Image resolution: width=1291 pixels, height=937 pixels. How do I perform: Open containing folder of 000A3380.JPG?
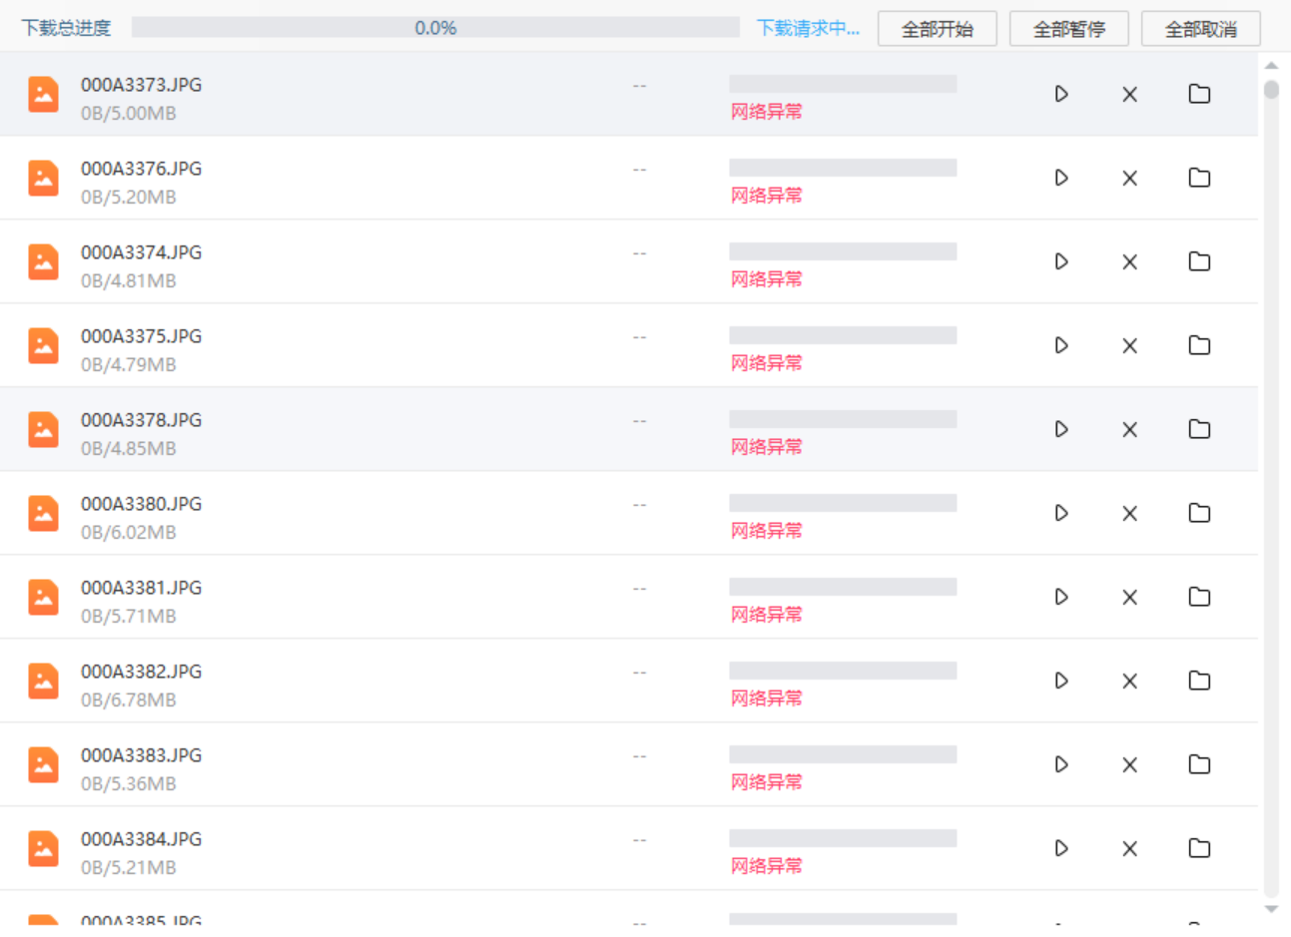(x=1199, y=513)
